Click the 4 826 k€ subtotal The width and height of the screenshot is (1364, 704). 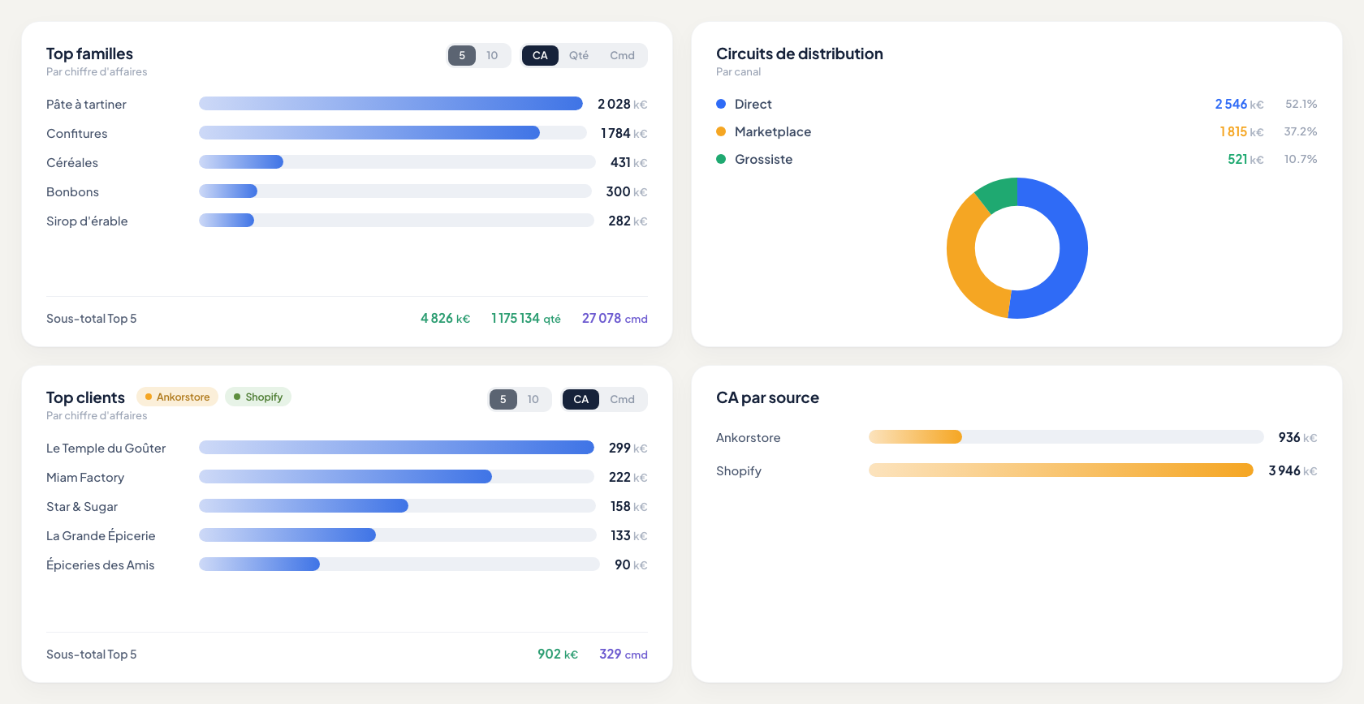tap(445, 318)
